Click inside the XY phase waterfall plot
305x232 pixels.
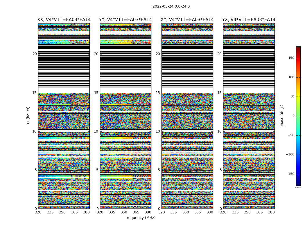(x=187, y=116)
